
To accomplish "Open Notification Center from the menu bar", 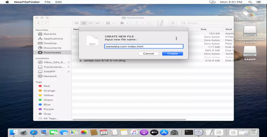I will click(258, 2).
